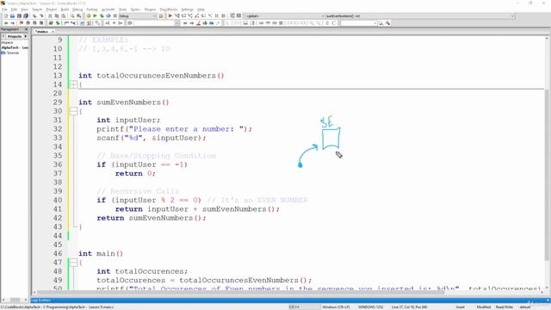Close the Management panel
Viewport: 551px width, 310px height.
coord(26,29)
